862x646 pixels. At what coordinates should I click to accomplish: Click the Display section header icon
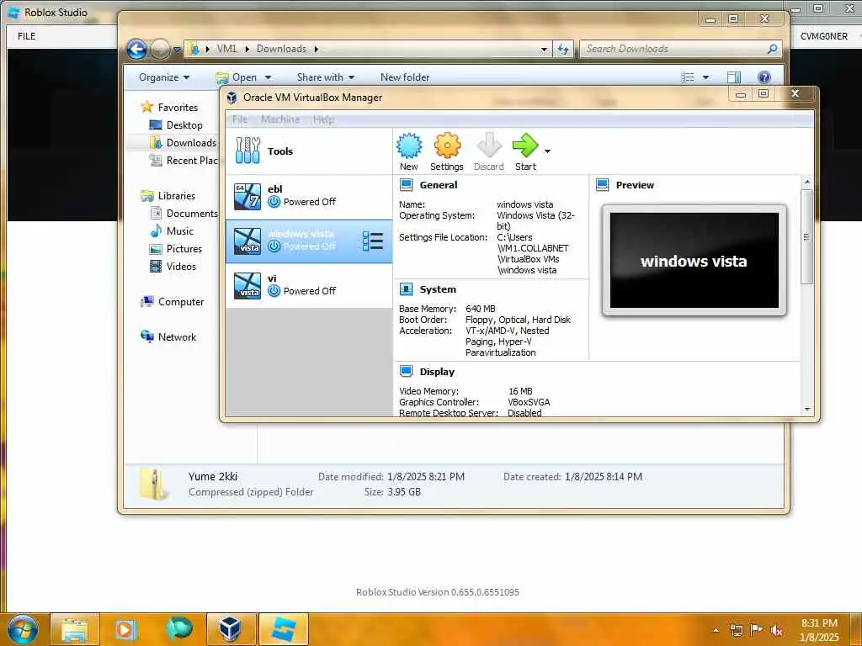click(407, 371)
